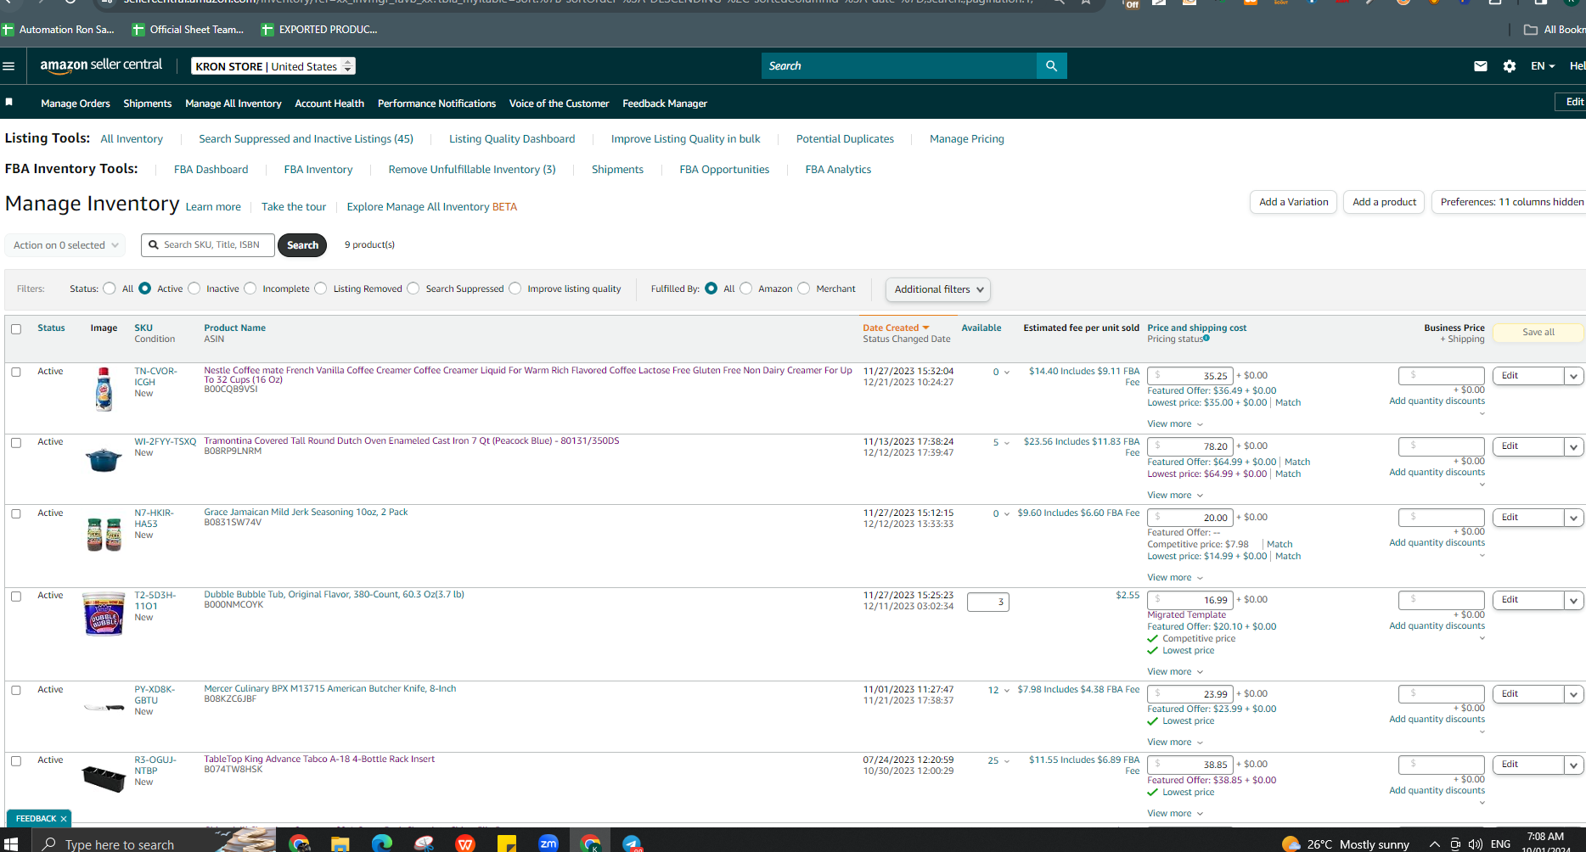Open File Explorer from the taskbar
1586x852 pixels.
click(340, 844)
